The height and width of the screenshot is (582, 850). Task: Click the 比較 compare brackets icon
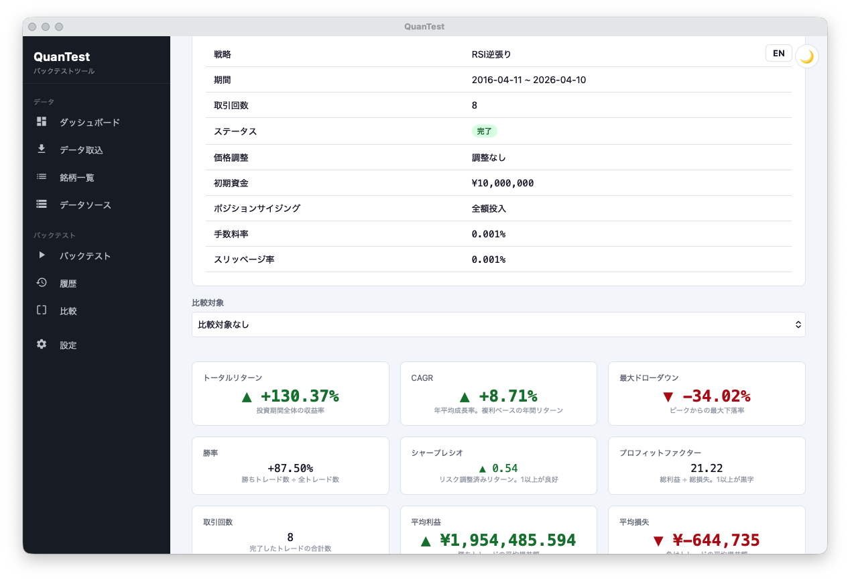pyautogui.click(x=42, y=310)
